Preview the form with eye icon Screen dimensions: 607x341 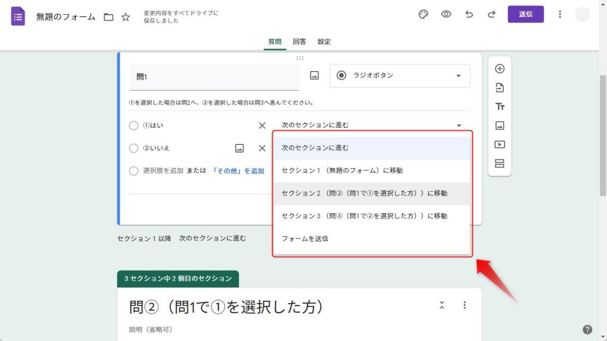446,14
